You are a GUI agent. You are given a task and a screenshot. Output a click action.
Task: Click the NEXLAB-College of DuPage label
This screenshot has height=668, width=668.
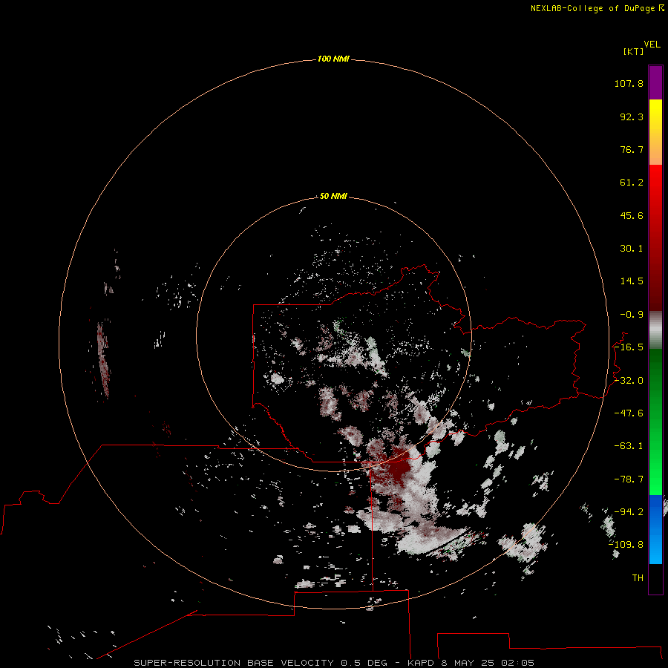597,8
